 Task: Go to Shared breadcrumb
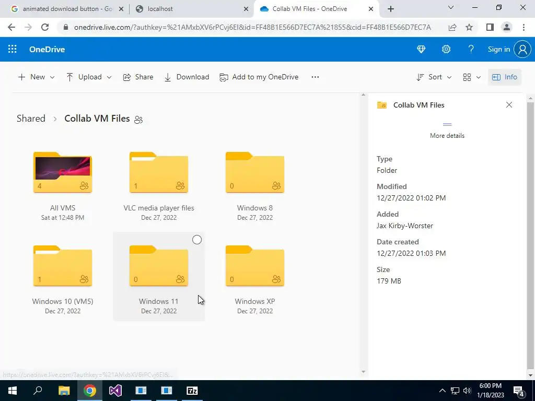(31, 119)
